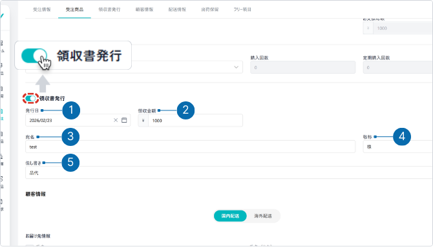This screenshot has width=433, height=248.
Task: Open the 領収書発行 tab
Action: tap(109, 10)
